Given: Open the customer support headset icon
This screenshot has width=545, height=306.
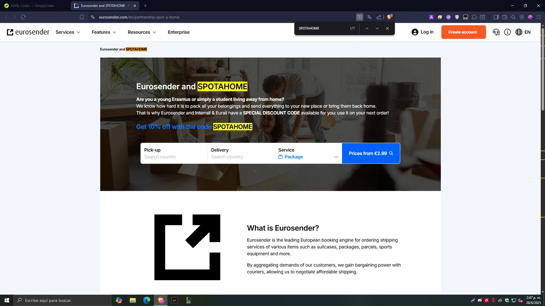Looking at the screenshot, I should (x=496, y=32).
